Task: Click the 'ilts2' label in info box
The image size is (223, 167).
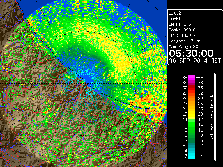Action: coord(175,13)
